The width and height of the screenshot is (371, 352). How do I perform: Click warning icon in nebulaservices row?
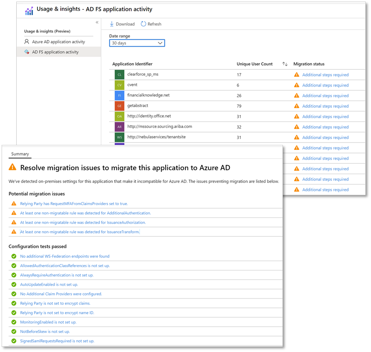click(x=296, y=137)
